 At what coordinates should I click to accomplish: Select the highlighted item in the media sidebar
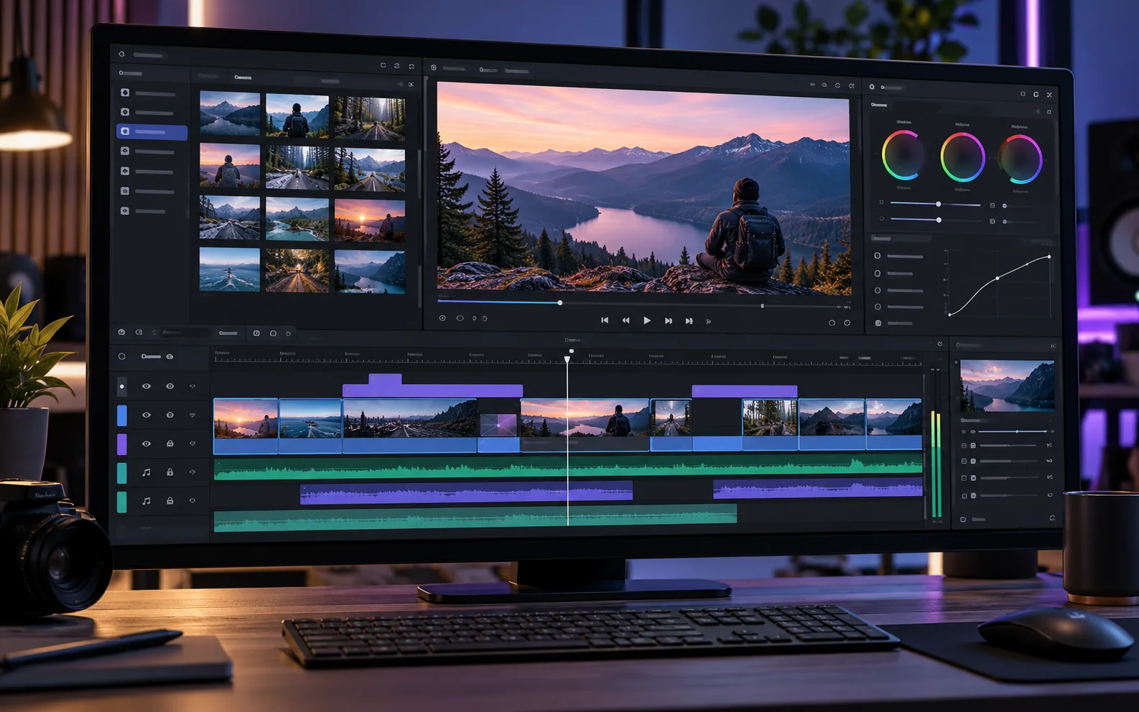click(x=152, y=132)
